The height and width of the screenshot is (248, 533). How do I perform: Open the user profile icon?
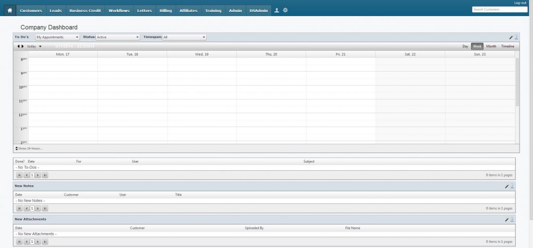(277, 10)
